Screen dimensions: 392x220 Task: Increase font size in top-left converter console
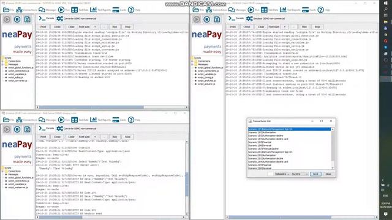coord(95,27)
